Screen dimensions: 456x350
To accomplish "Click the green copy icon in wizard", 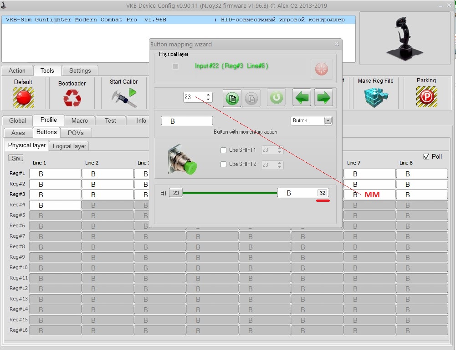I will pos(232,98).
